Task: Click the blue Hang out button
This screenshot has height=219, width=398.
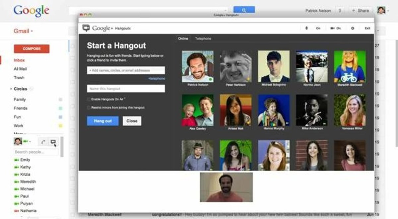Action: [x=102, y=121]
